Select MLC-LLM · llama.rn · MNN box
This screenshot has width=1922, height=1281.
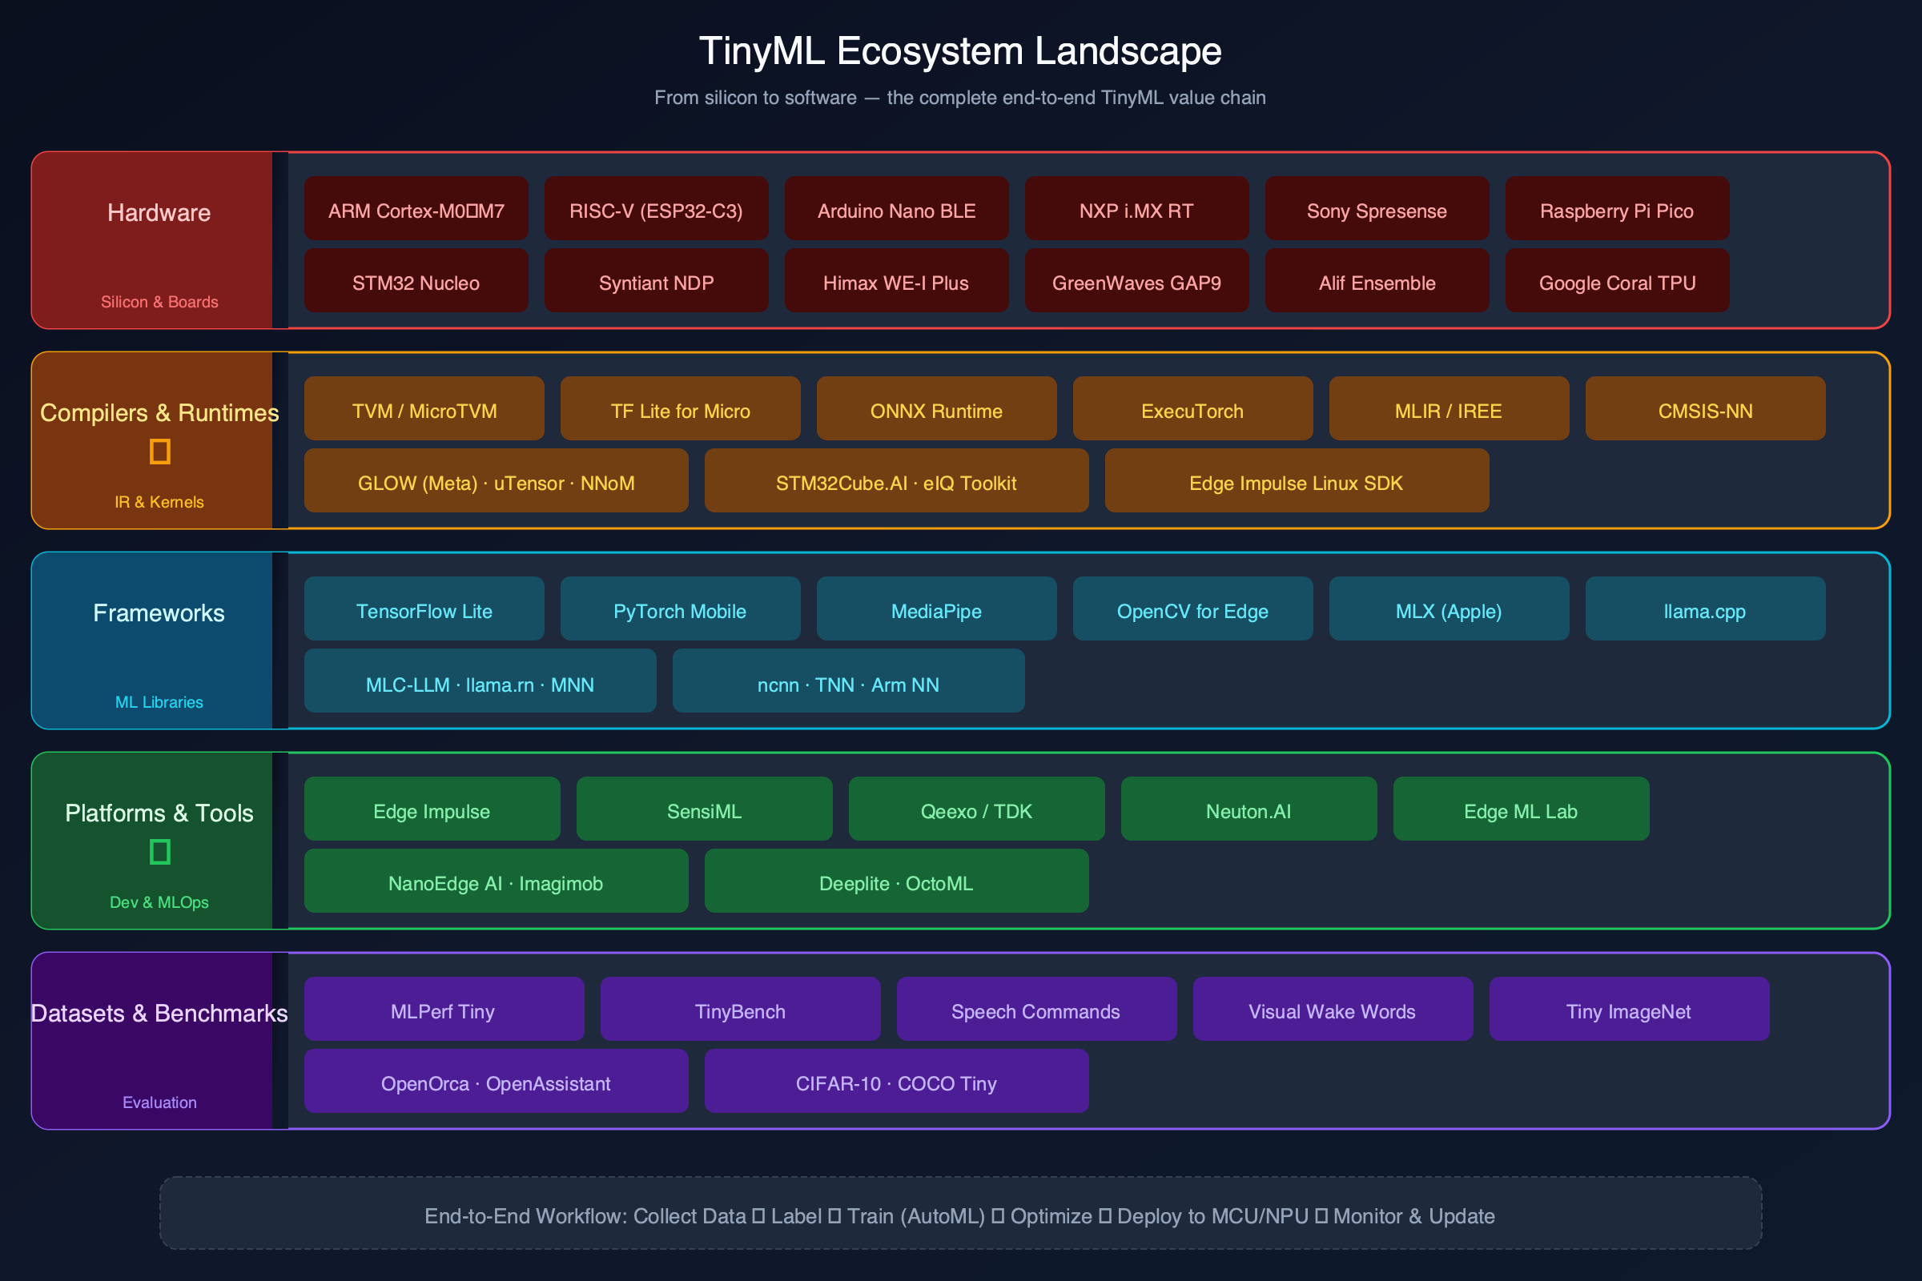pyautogui.click(x=480, y=681)
